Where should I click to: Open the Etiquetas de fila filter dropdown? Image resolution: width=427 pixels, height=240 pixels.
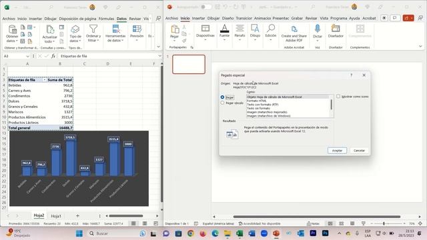(44, 80)
